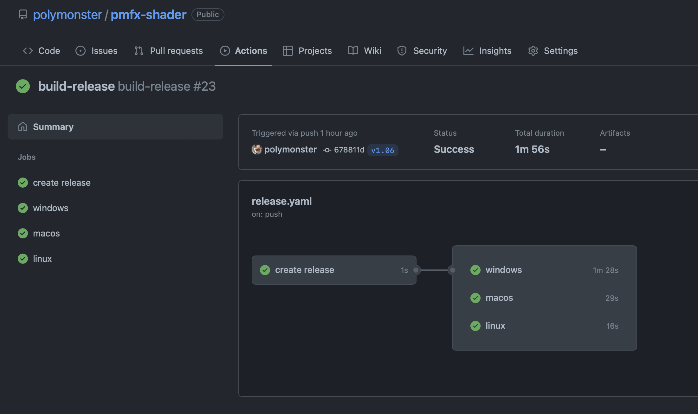The image size is (698, 414).
Task: Click the Wiki book icon
Action: (353, 51)
